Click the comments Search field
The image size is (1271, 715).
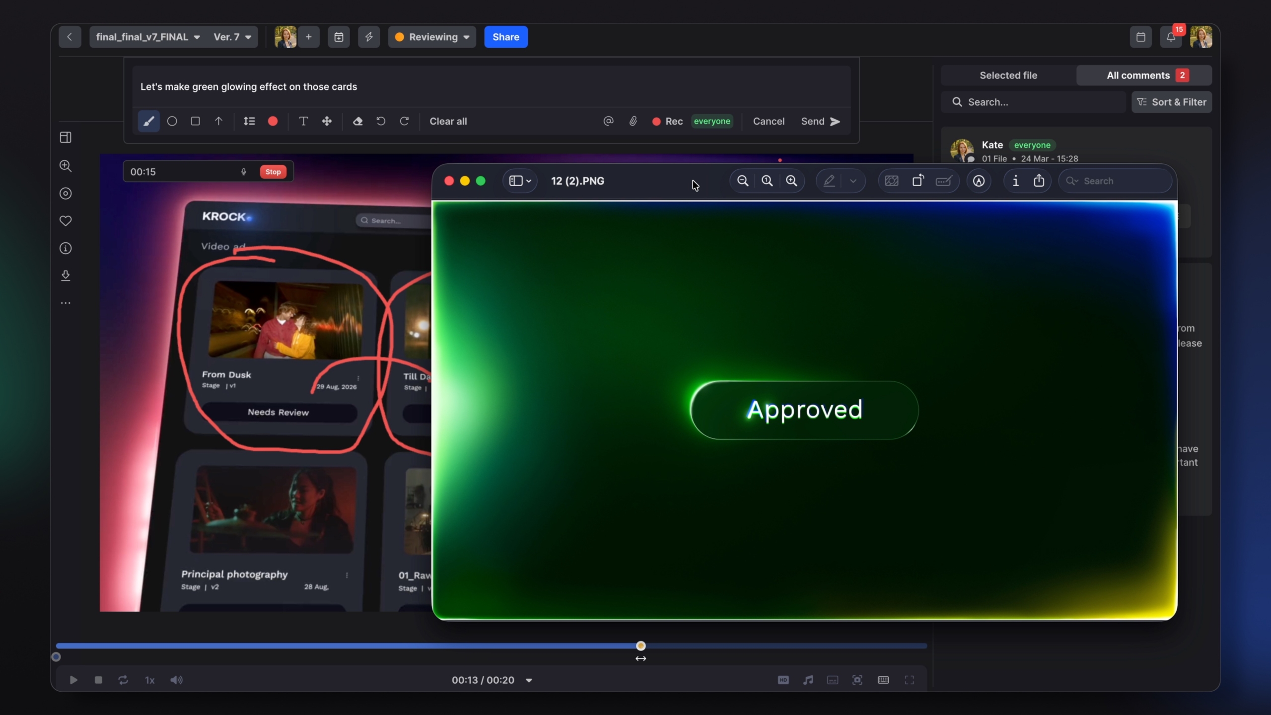1034,102
